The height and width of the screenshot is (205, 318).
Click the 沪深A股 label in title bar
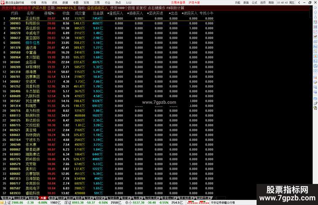coord(194,3)
